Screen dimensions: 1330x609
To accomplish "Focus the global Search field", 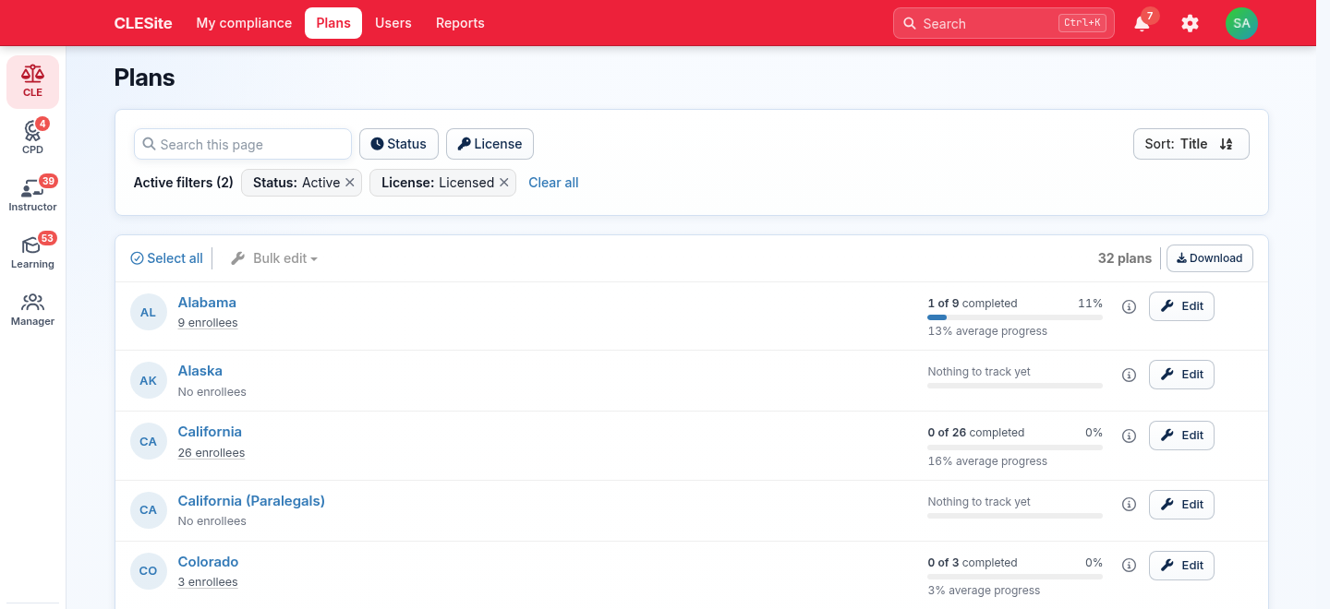I will click(1004, 23).
